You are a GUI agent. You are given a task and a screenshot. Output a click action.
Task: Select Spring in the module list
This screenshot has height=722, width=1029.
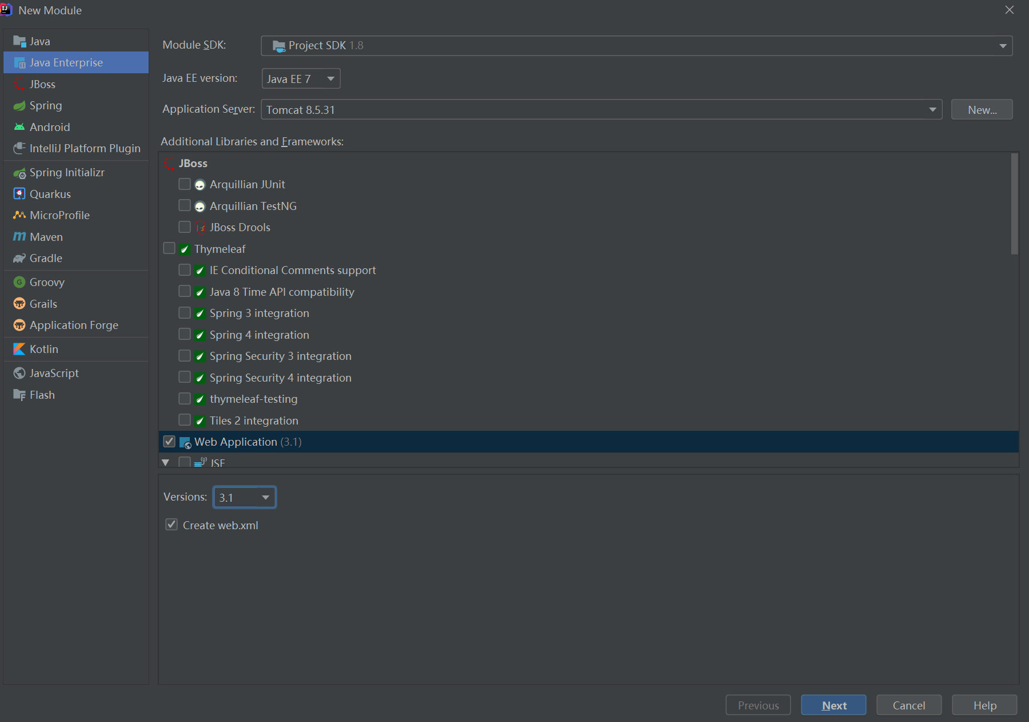[76, 106]
